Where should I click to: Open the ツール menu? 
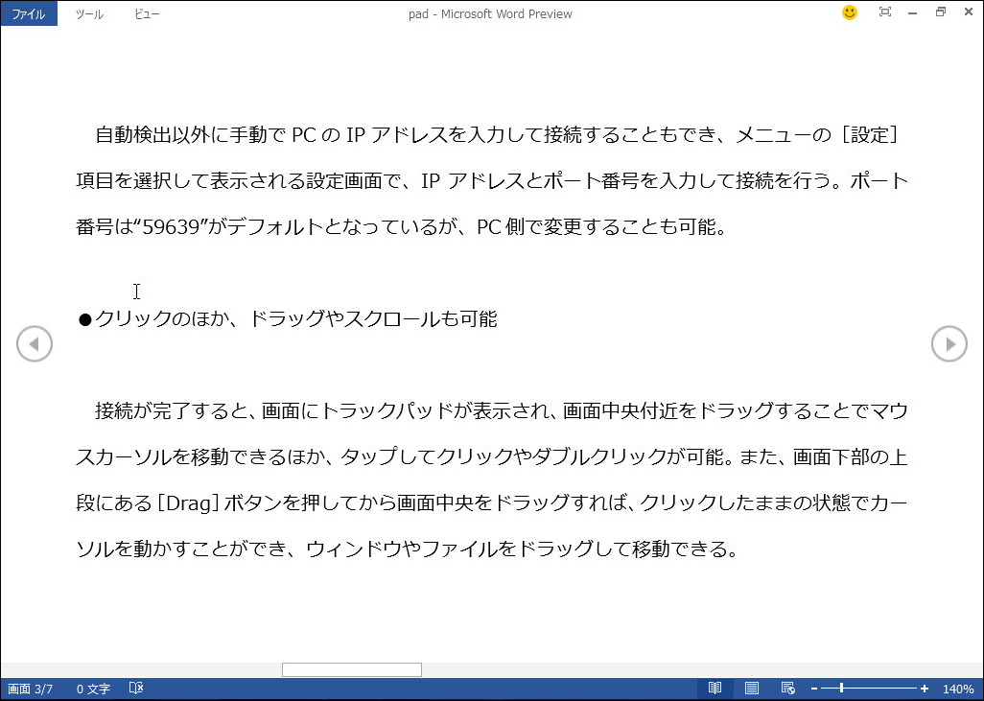[88, 14]
